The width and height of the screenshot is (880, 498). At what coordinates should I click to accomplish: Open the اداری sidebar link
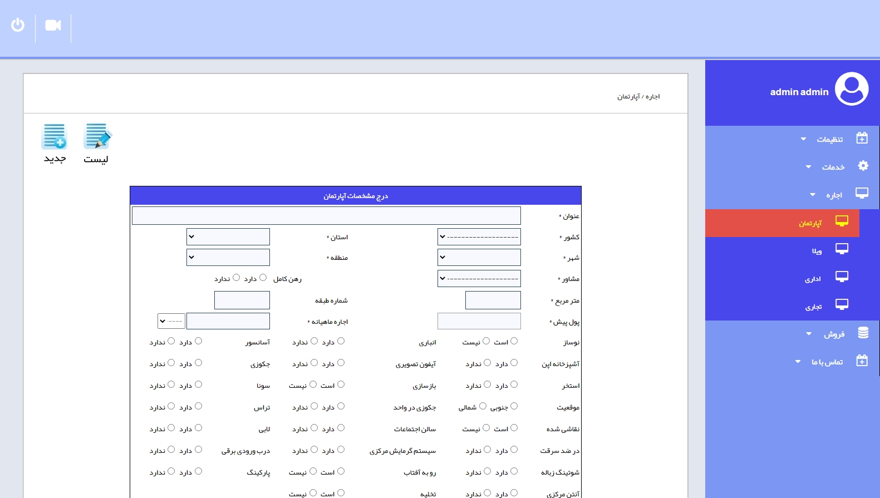tap(813, 279)
